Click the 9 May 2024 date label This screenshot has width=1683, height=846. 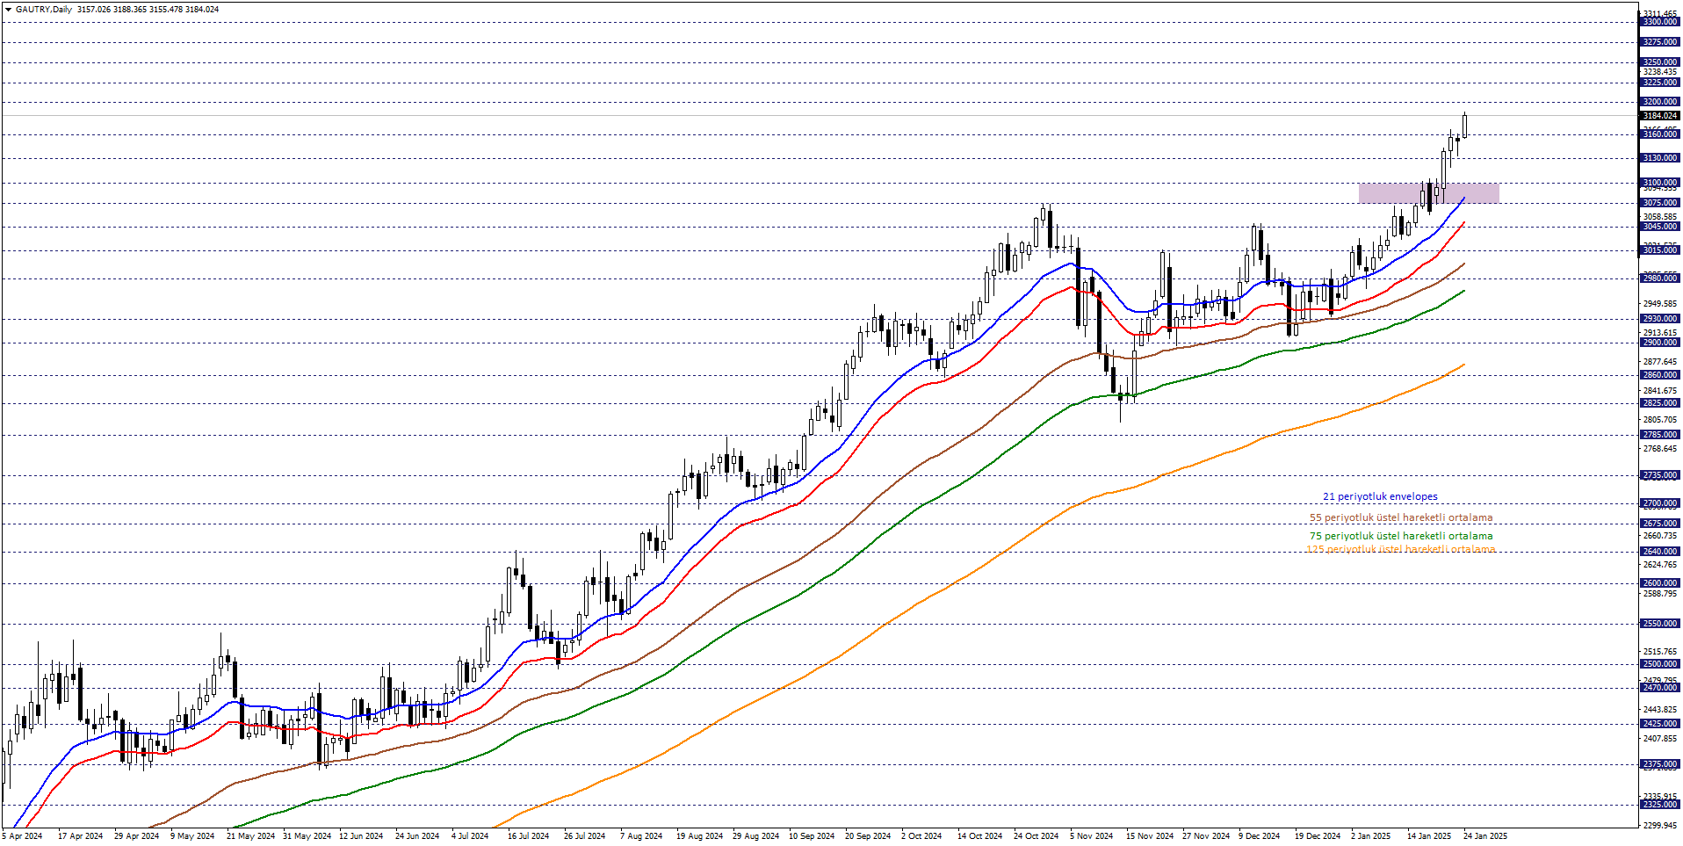point(192,836)
